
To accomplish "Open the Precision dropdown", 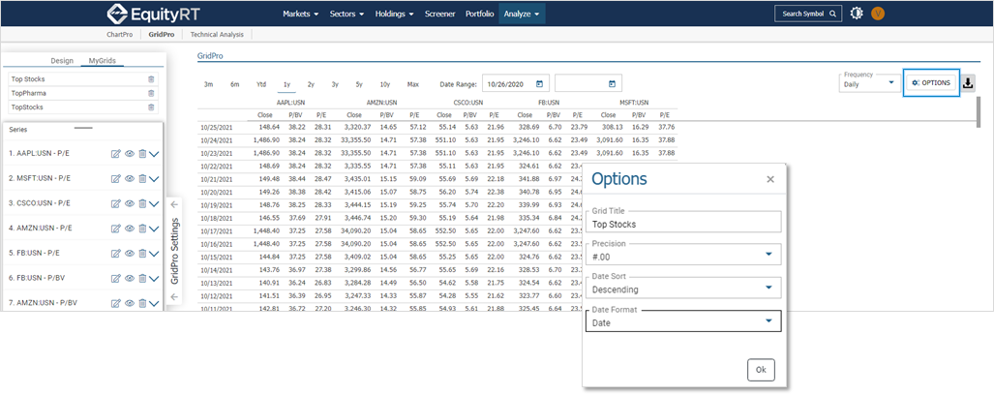I will point(768,255).
